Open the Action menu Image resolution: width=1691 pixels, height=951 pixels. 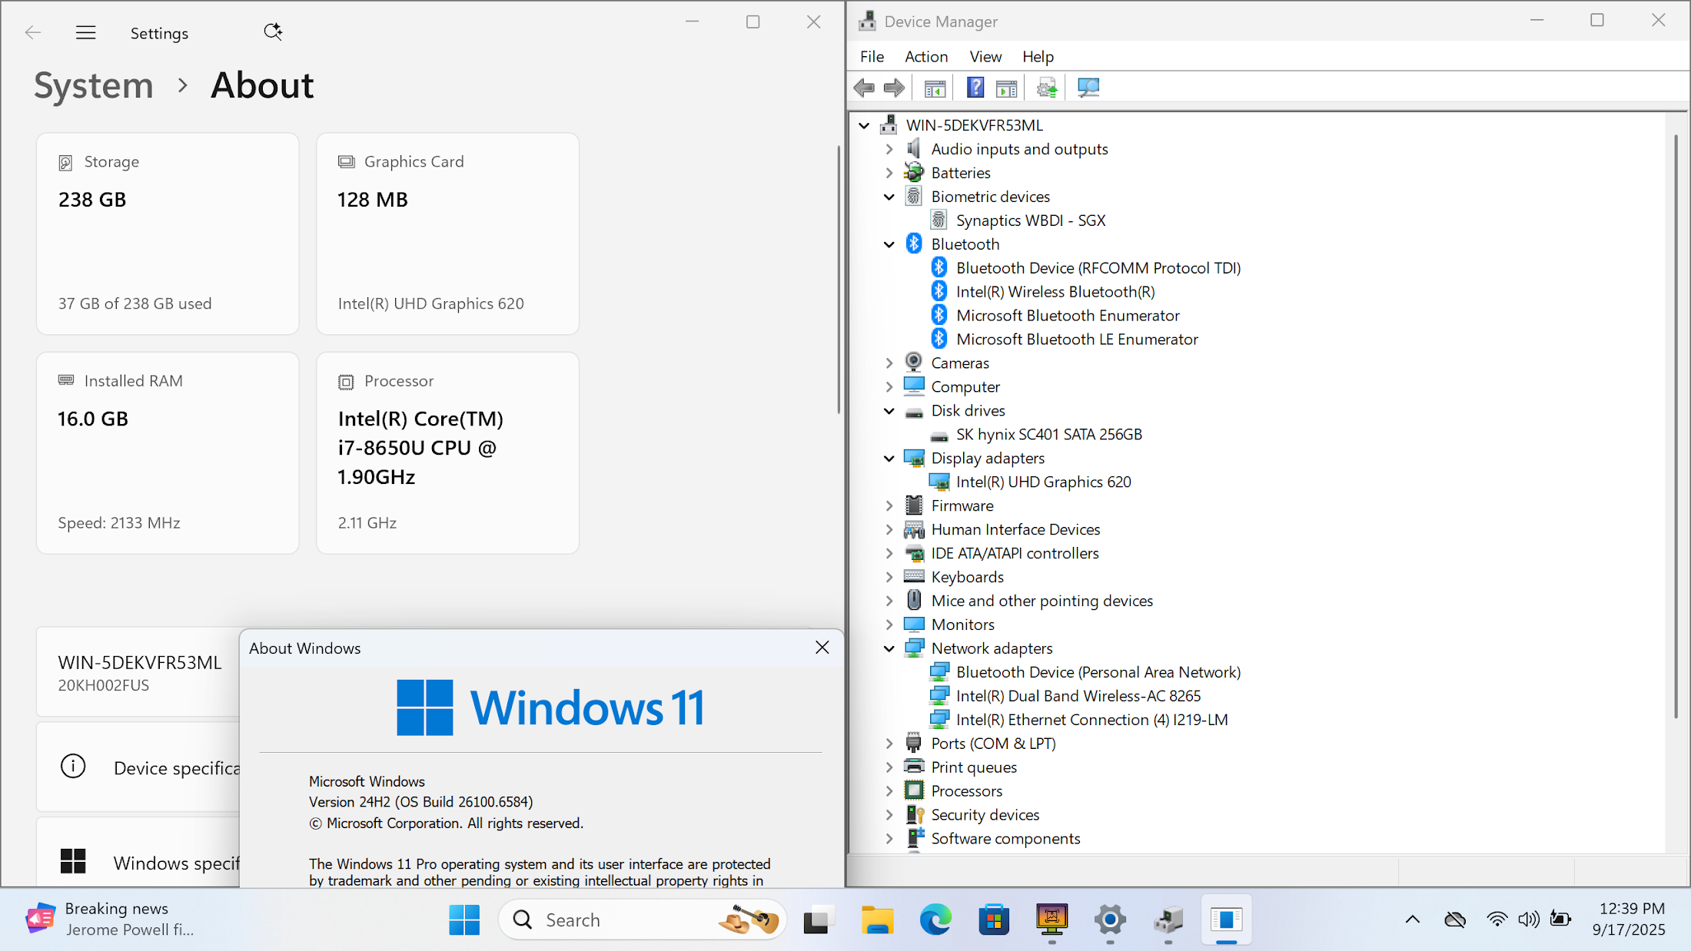tap(925, 57)
